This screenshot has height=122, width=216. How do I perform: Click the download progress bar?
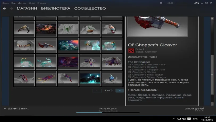108,112
